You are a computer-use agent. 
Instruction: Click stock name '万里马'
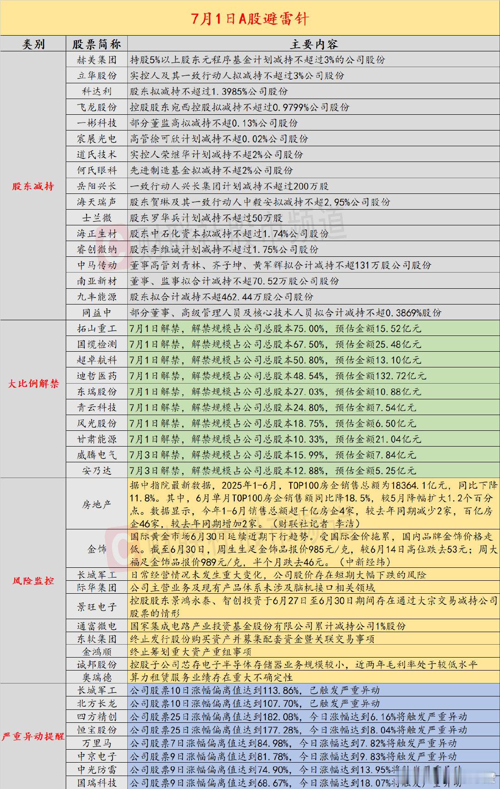point(97,743)
